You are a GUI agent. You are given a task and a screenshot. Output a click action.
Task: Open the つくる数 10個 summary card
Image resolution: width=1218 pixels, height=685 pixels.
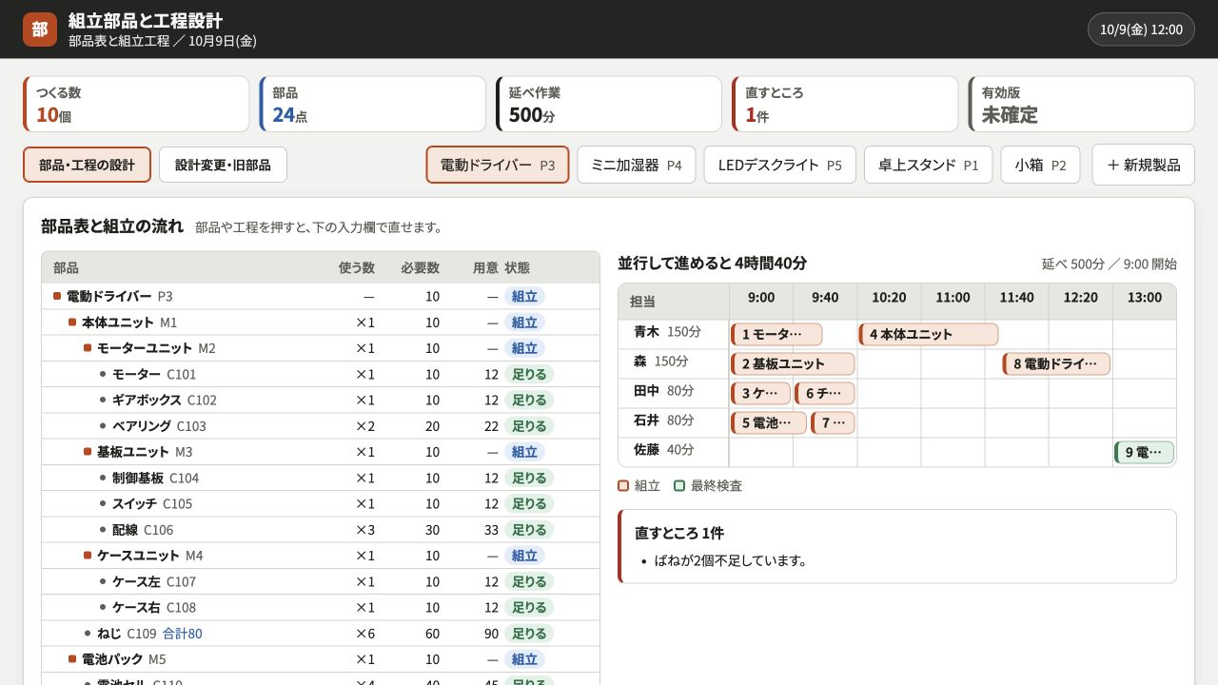click(136, 104)
